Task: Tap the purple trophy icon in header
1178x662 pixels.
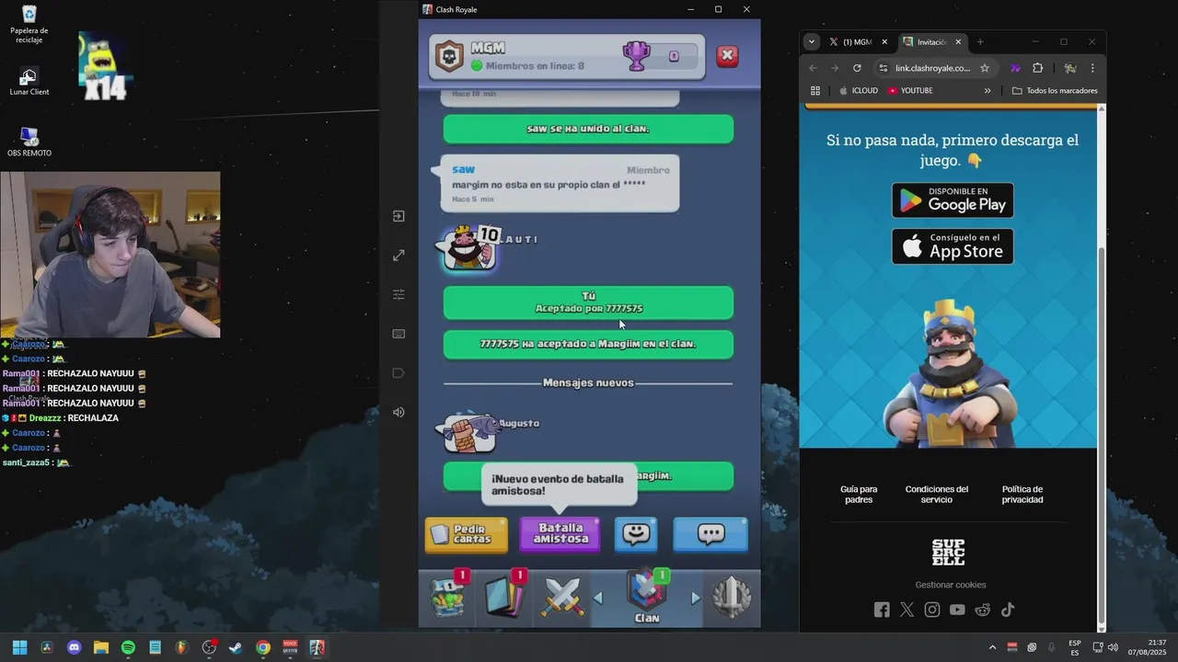Action: 636,56
